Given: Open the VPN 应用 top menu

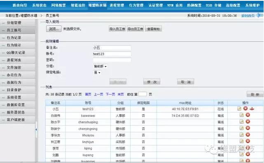Looking at the screenshot, I should point(175,5).
